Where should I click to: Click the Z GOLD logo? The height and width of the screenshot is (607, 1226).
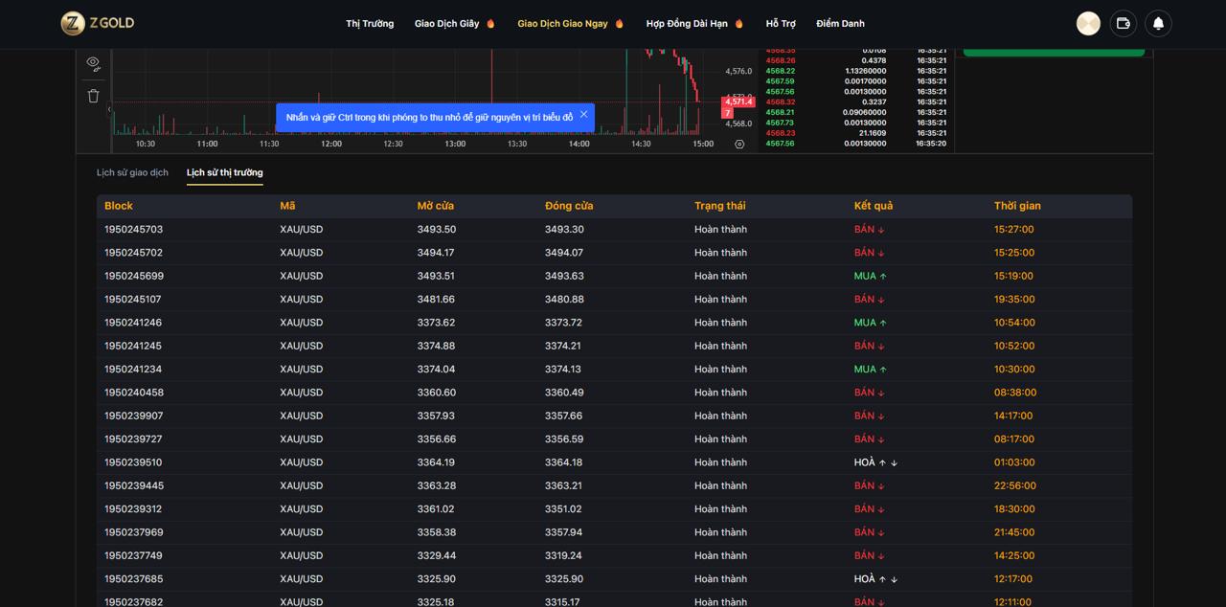pyautogui.click(x=98, y=23)
